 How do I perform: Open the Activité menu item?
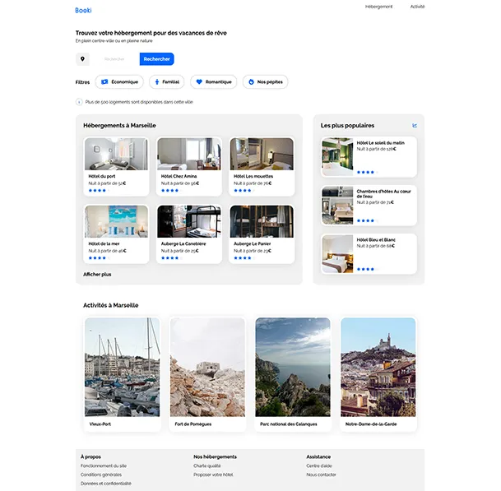tap(417, 7)
